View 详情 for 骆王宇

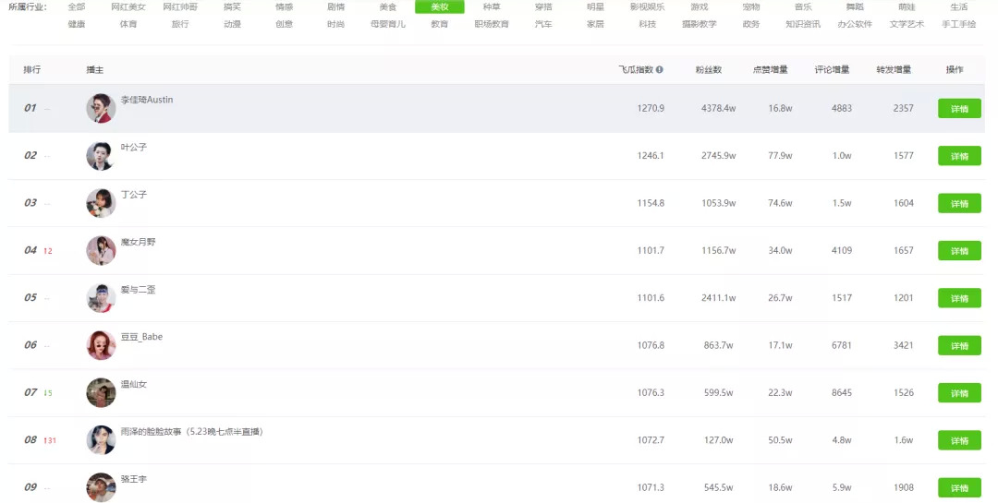point(959,487)
